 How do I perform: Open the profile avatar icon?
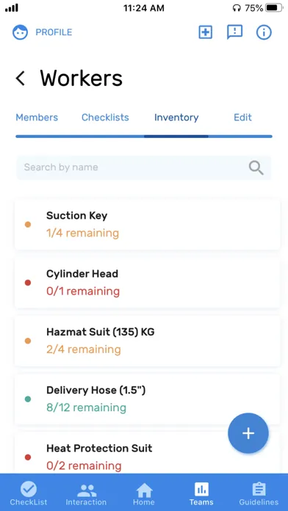pyautogui.click(x=21, y=32)
